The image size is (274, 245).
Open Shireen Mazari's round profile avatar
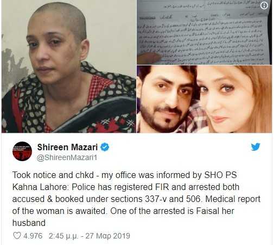click(x=22, y=151)
